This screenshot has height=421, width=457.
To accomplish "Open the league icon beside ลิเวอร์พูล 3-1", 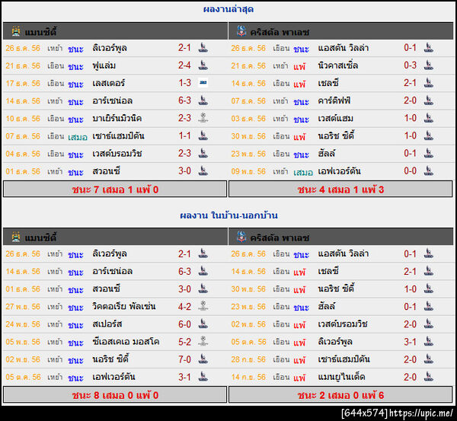I will pos(428,341).
